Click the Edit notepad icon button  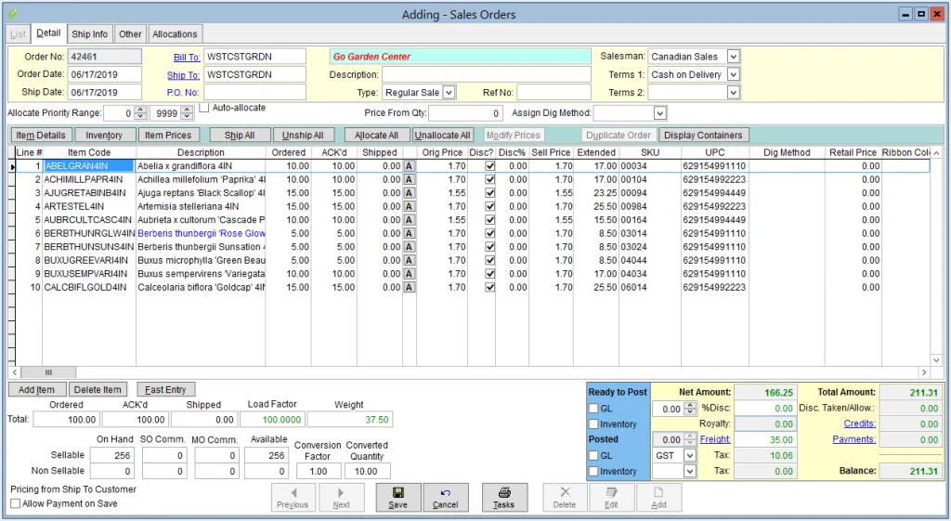[611, 498]
